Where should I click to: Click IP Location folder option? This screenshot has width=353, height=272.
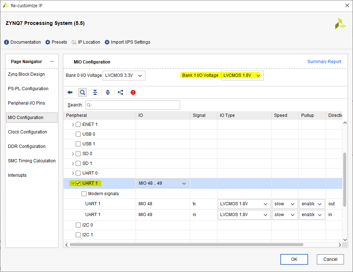(86, 42)
